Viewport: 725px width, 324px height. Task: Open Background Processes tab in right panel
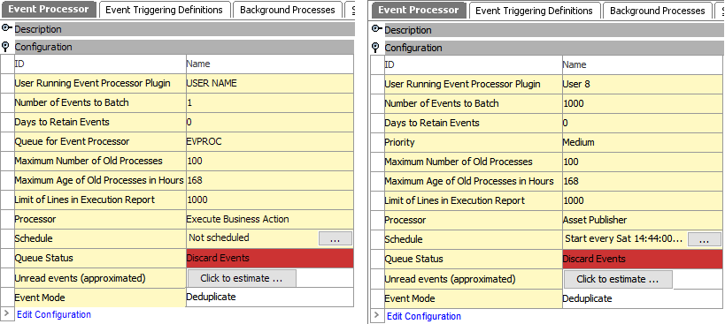pos(658,10)
